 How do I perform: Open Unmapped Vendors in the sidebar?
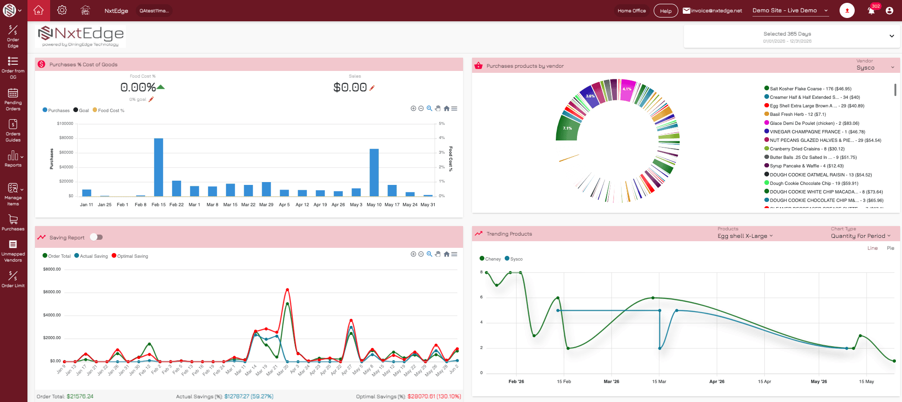[13, 251]
